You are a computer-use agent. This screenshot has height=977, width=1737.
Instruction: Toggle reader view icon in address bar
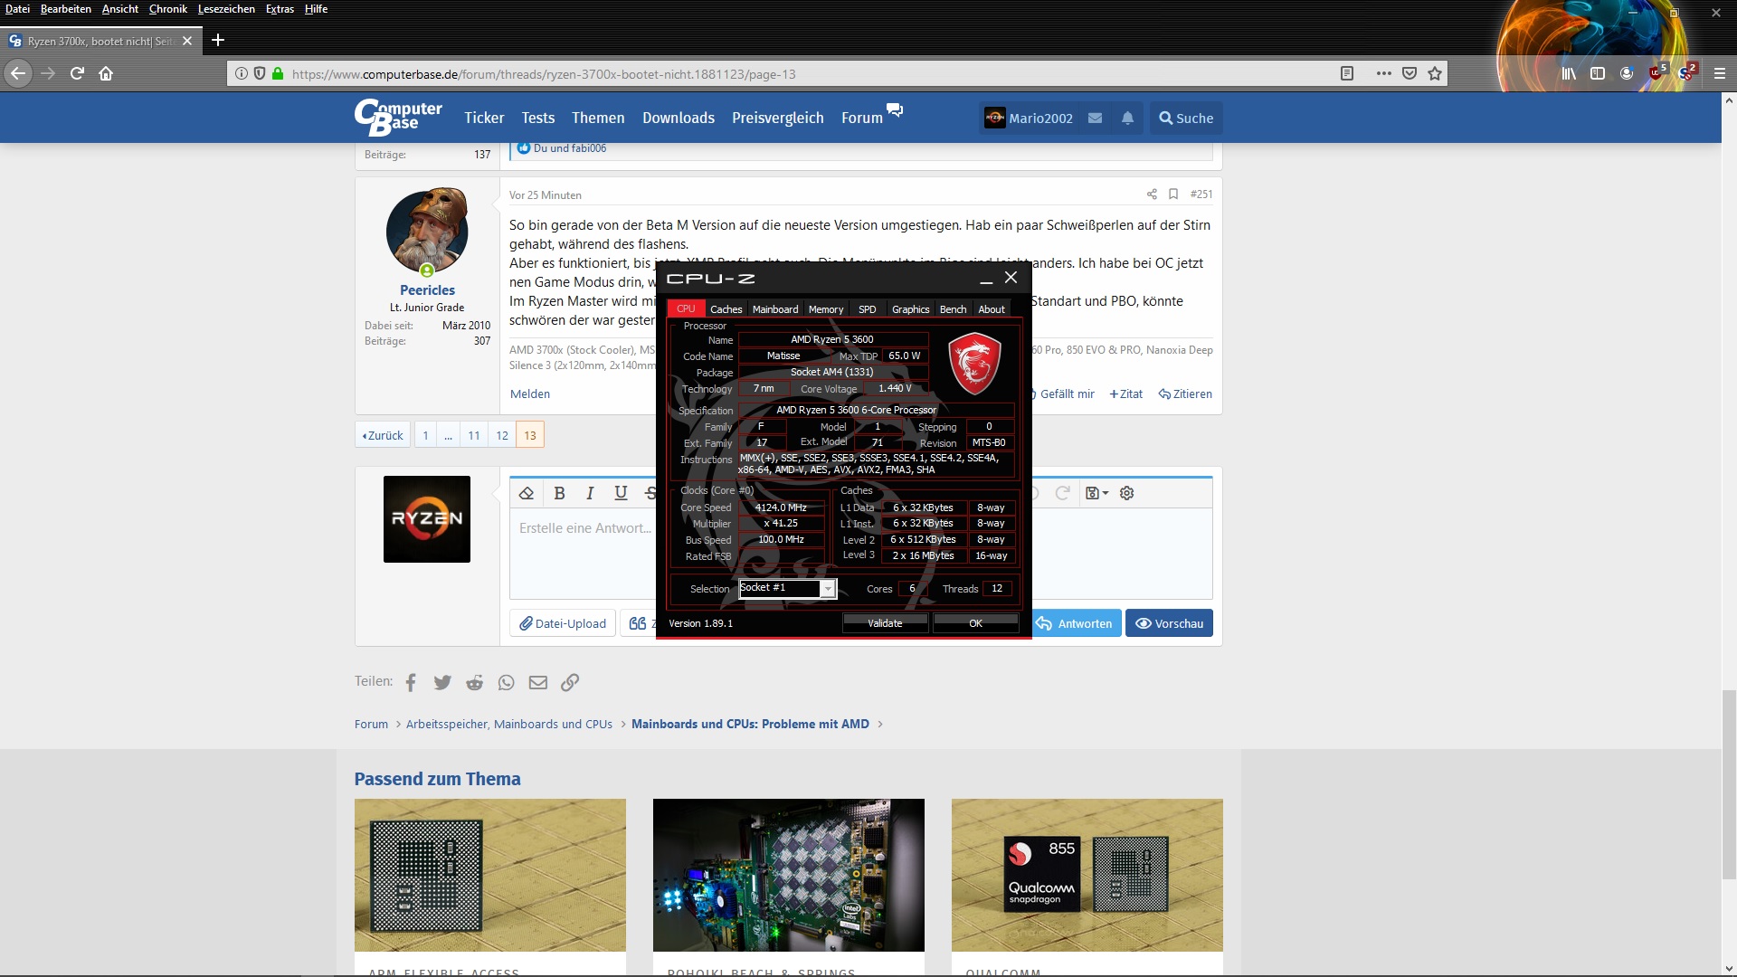tap(1347, 73)
